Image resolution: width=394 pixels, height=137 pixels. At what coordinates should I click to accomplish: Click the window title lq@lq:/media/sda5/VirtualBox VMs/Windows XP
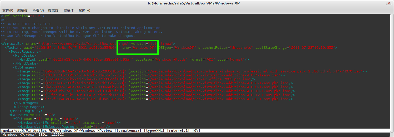coord(194,3)
